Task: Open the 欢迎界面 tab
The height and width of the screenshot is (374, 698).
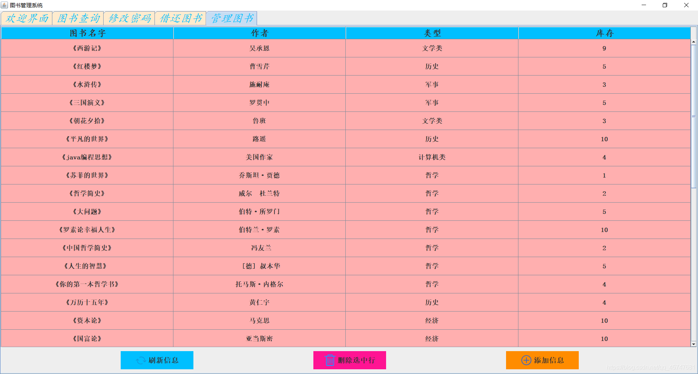Action: 27,19
